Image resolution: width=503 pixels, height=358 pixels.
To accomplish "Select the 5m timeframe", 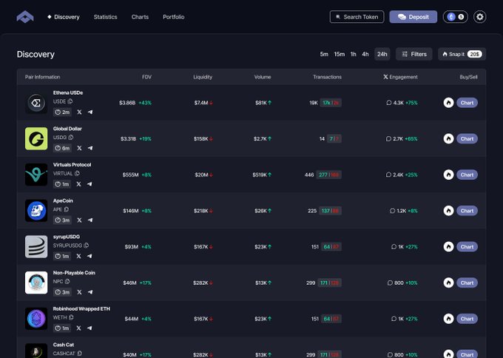I will 324,54.
